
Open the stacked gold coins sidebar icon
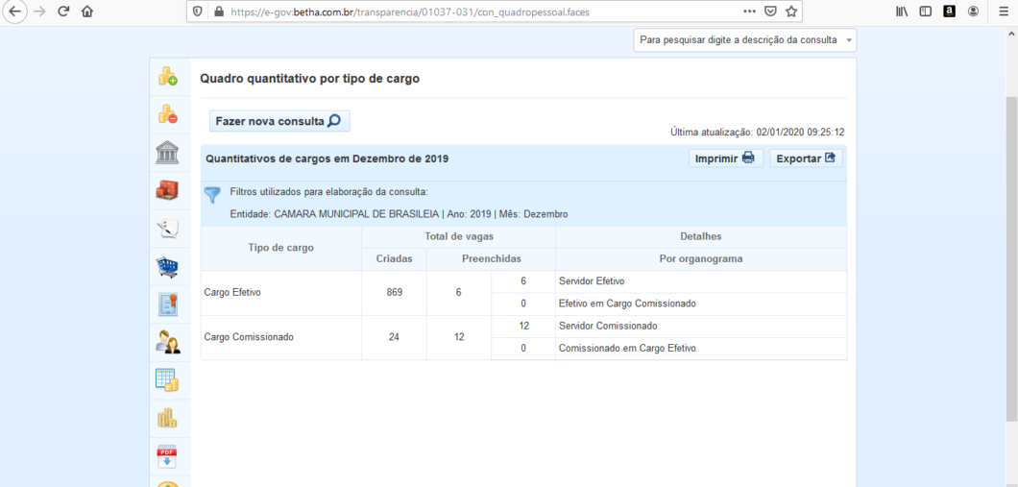coord(168,418)
